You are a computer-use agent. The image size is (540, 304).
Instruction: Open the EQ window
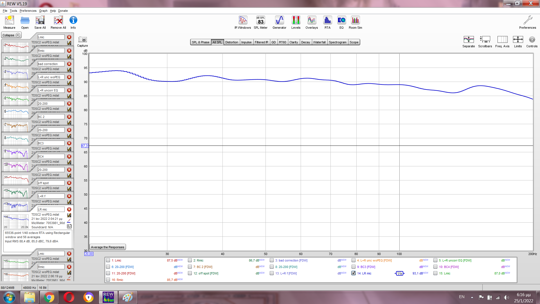pyautogui.click(x=341, y=22)
